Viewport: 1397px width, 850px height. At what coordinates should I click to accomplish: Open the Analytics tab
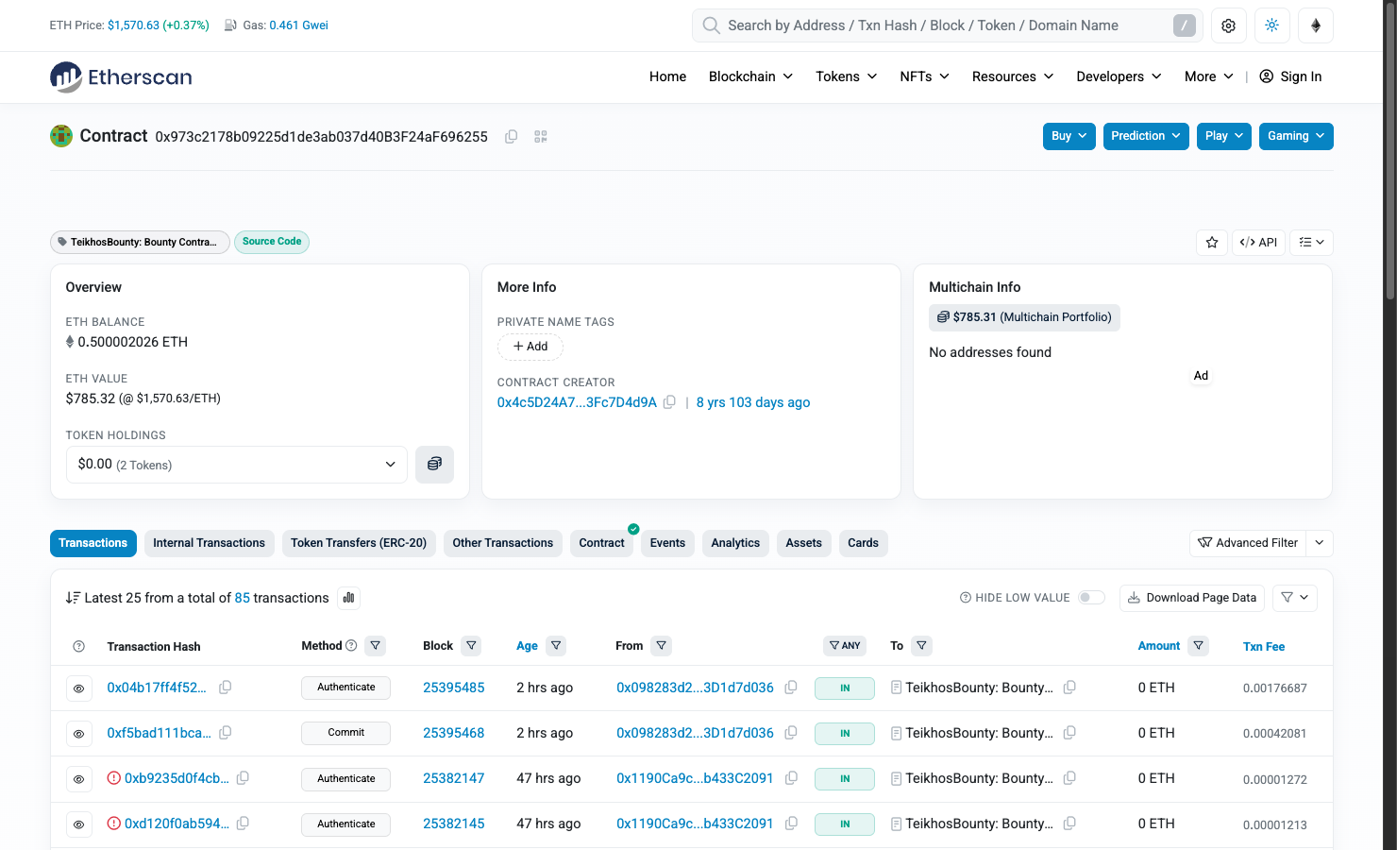tap(735, 543)
